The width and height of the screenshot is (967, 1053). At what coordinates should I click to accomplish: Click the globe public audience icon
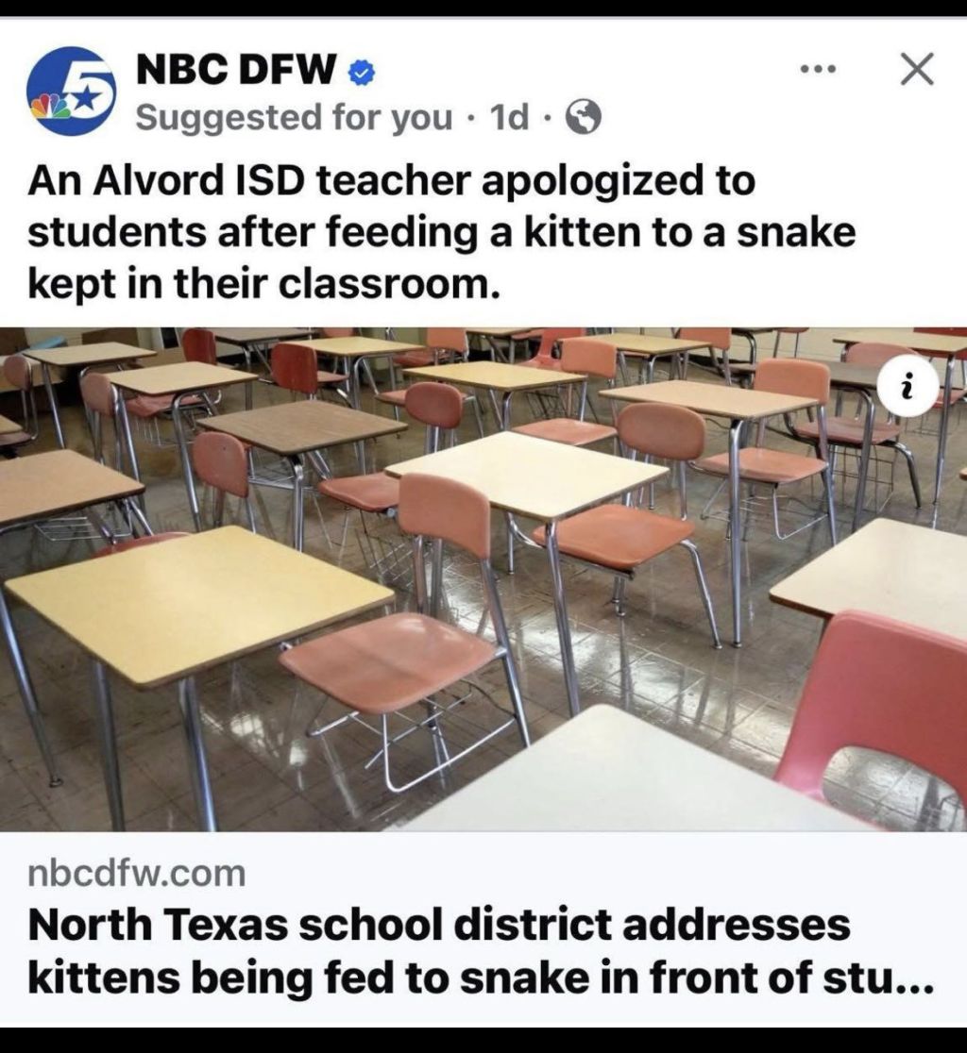(584, 118)
